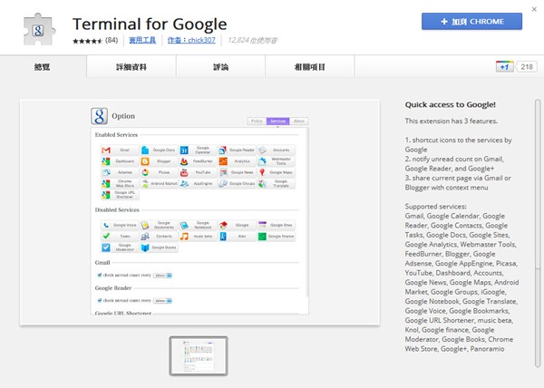Viewport: 544px width, 388px height.
Task: Switch to the 詳細資料 tab
Action: point(130,66)
